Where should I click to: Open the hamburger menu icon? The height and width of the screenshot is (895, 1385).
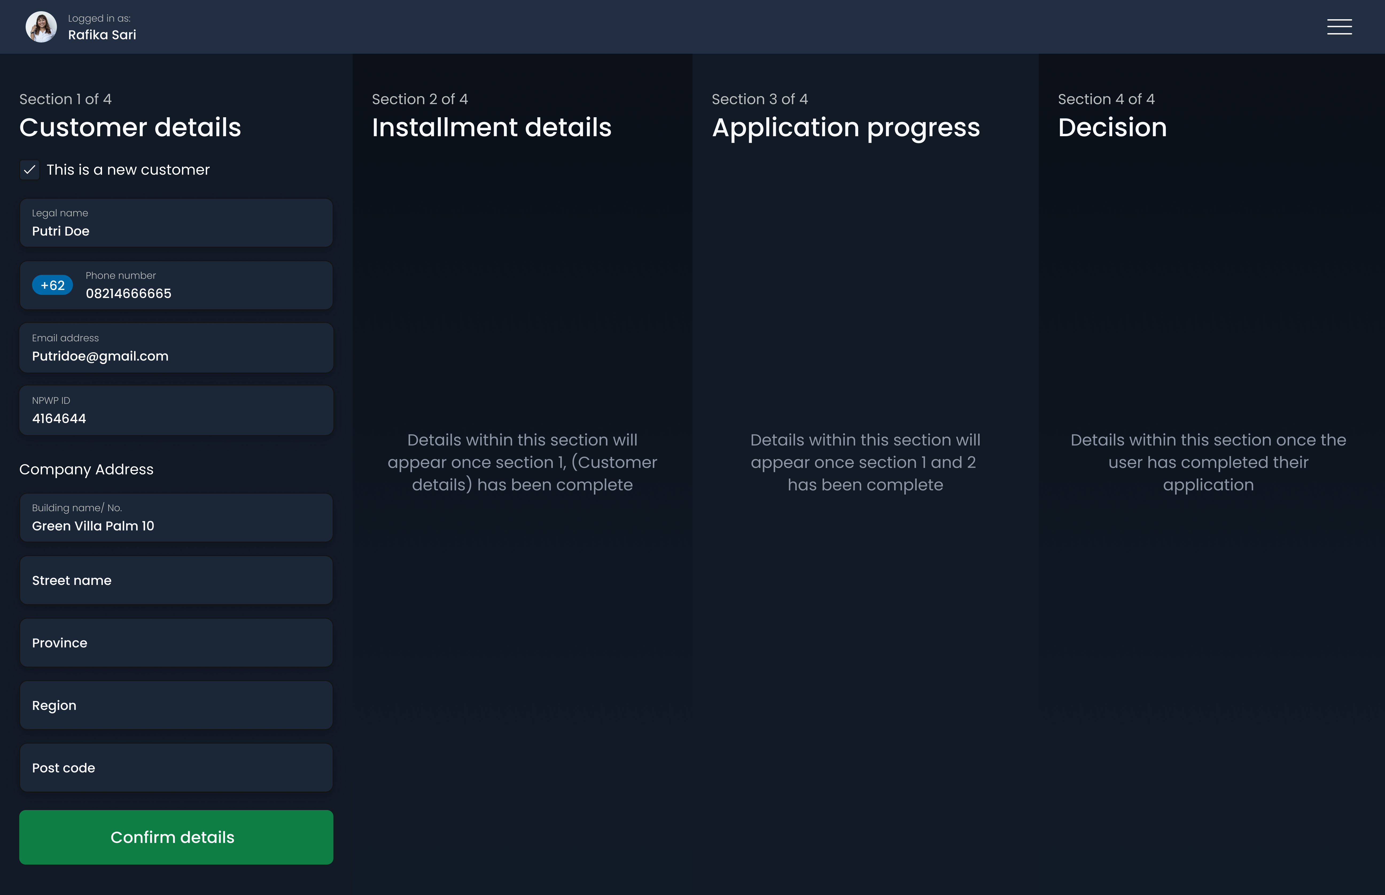pos(1339,27)
